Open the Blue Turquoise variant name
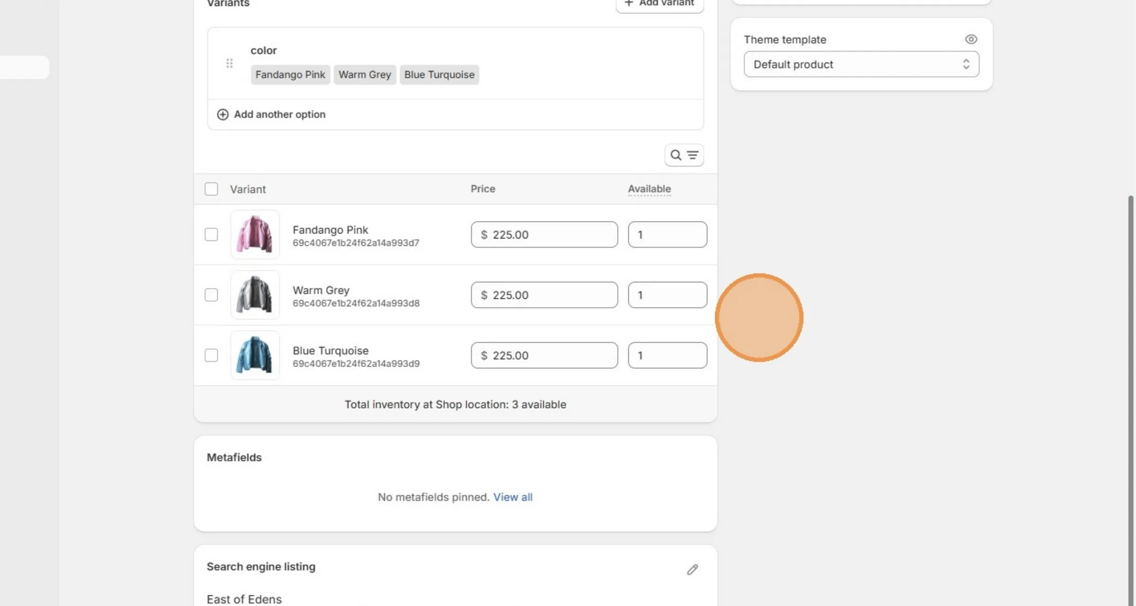This screenshot has height=606, width=1136. click(330, 351)
